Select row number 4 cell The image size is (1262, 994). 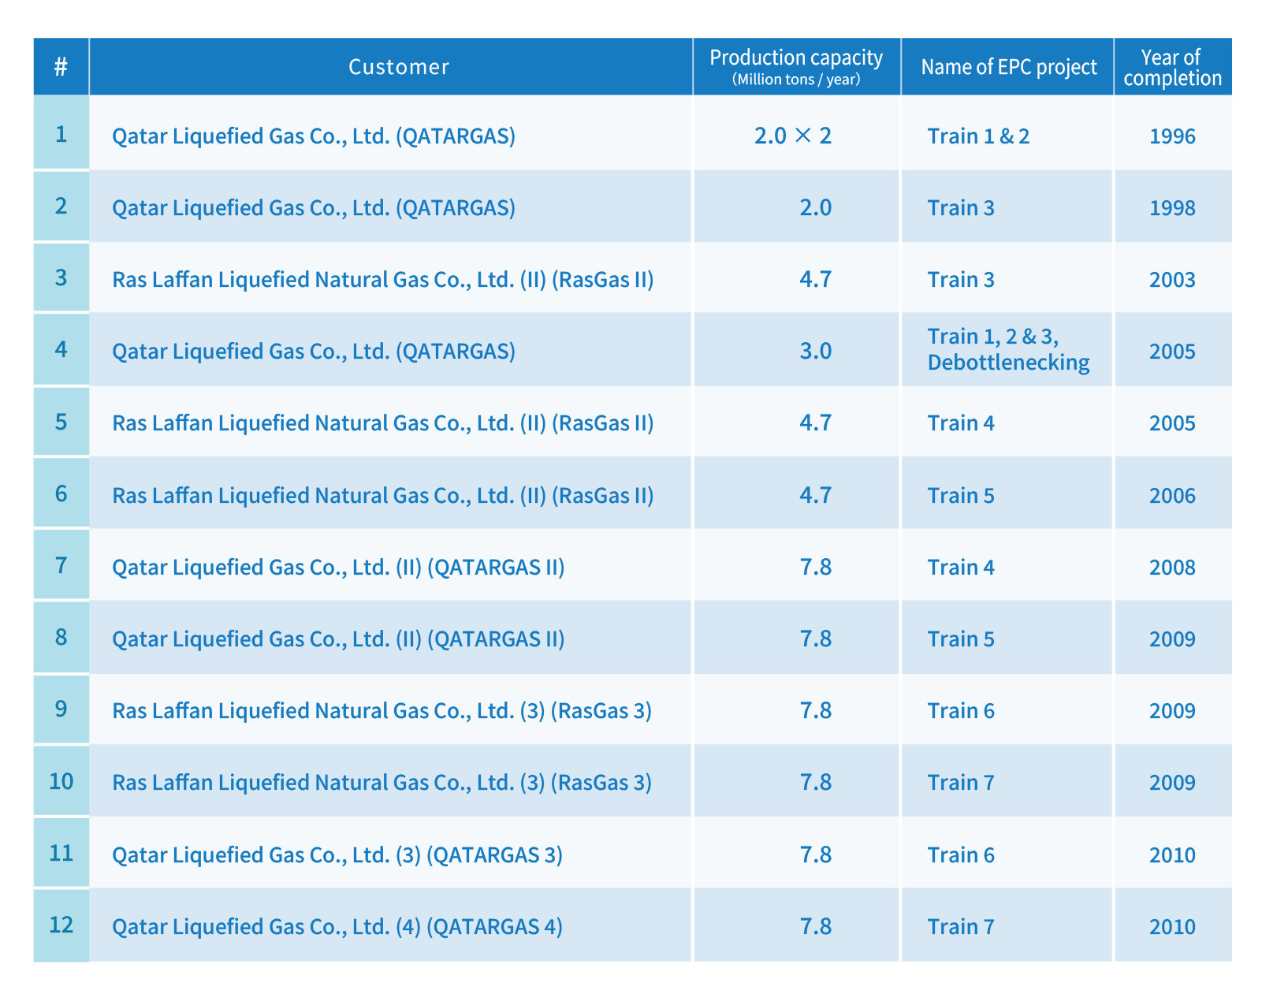point(61,349)
